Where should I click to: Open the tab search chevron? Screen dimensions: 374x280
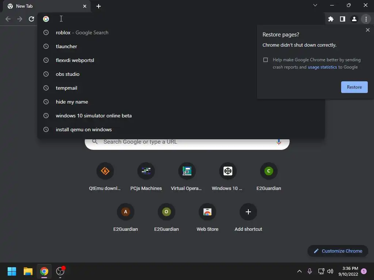coord(315,5)
